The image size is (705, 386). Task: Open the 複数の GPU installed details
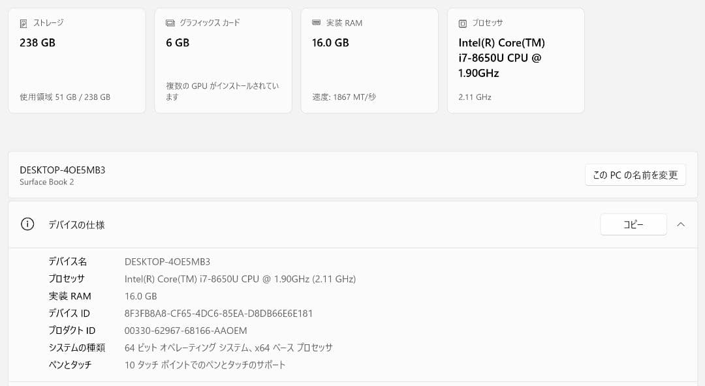pos(222,91)
